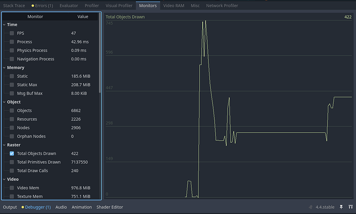Collapse the Memory category section
Image resolution: width=356 pixels, height=214 pixels.
pos(5,67)
